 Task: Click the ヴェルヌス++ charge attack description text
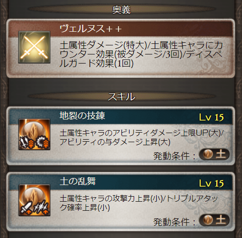coord(141,54)
